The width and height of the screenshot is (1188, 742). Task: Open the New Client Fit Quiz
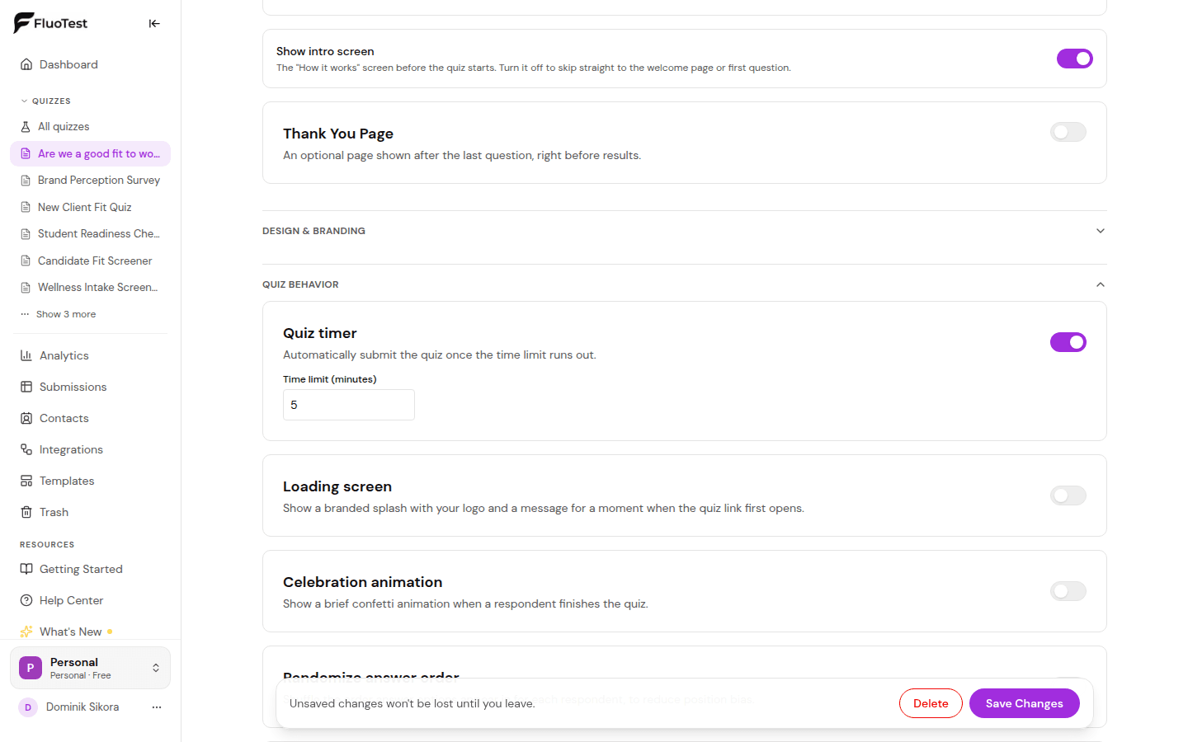click(90, 207)
